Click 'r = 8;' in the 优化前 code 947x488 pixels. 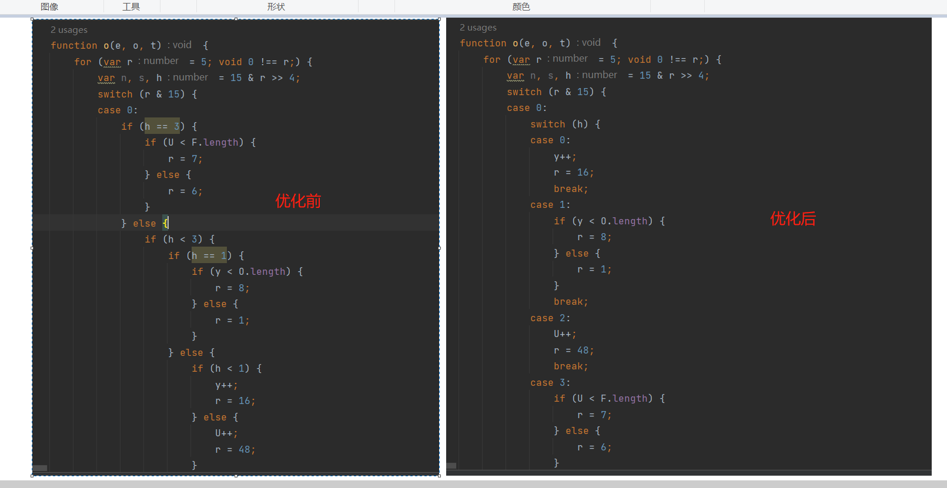click(x=232, y=288)
